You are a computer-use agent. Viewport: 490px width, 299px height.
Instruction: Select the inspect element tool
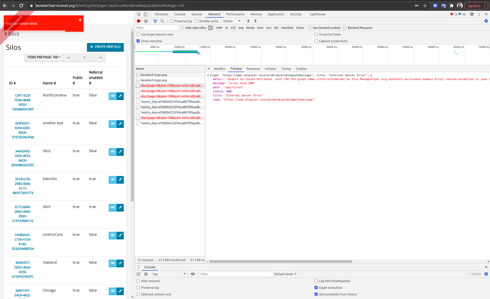pyautogui.click(x=139, y=14)
